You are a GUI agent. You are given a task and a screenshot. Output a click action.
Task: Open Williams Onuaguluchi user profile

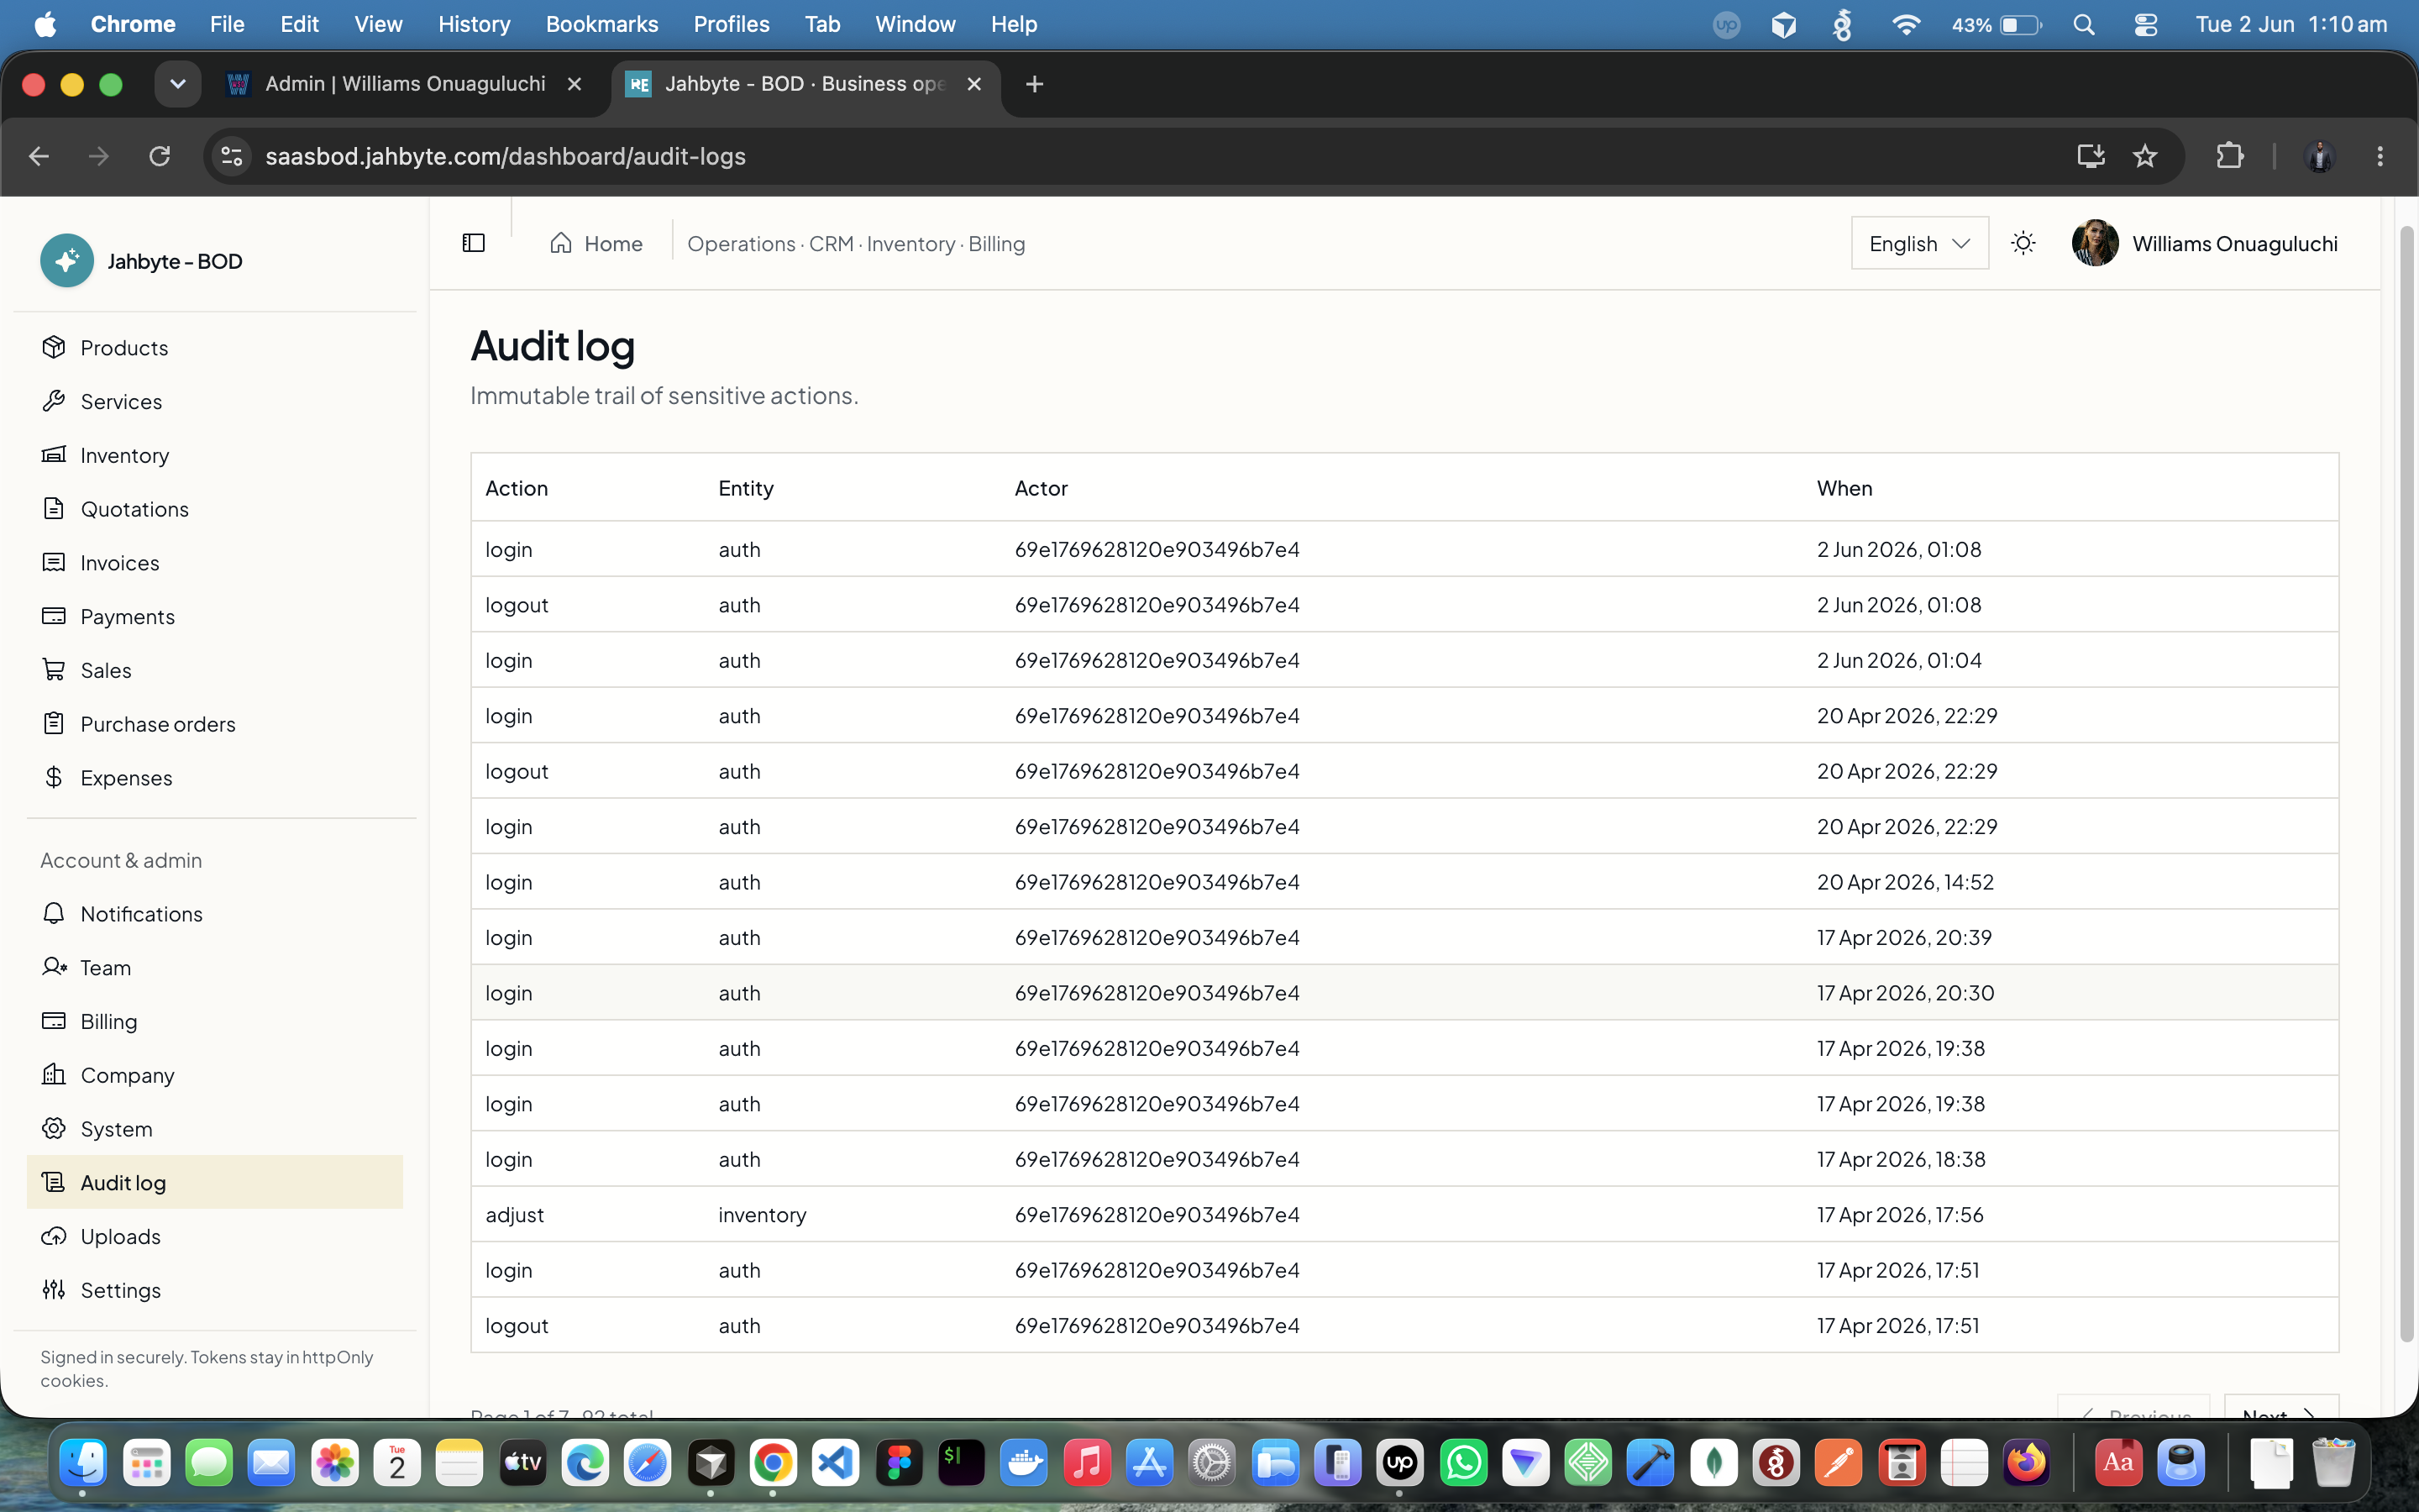(x=2204, y=243)
